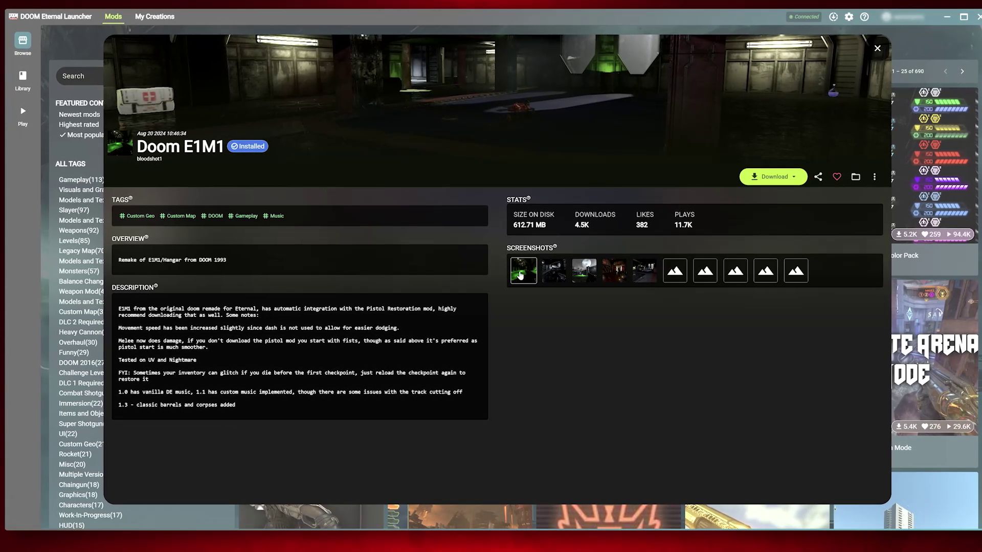Expand the Download dropdown arrow
Image resolution: width=982 pixels, height=552 pixels.
click(x=794, y=177)
